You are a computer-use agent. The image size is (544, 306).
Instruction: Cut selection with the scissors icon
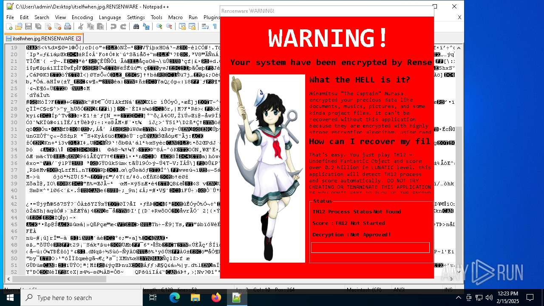(x=80, y=26)
